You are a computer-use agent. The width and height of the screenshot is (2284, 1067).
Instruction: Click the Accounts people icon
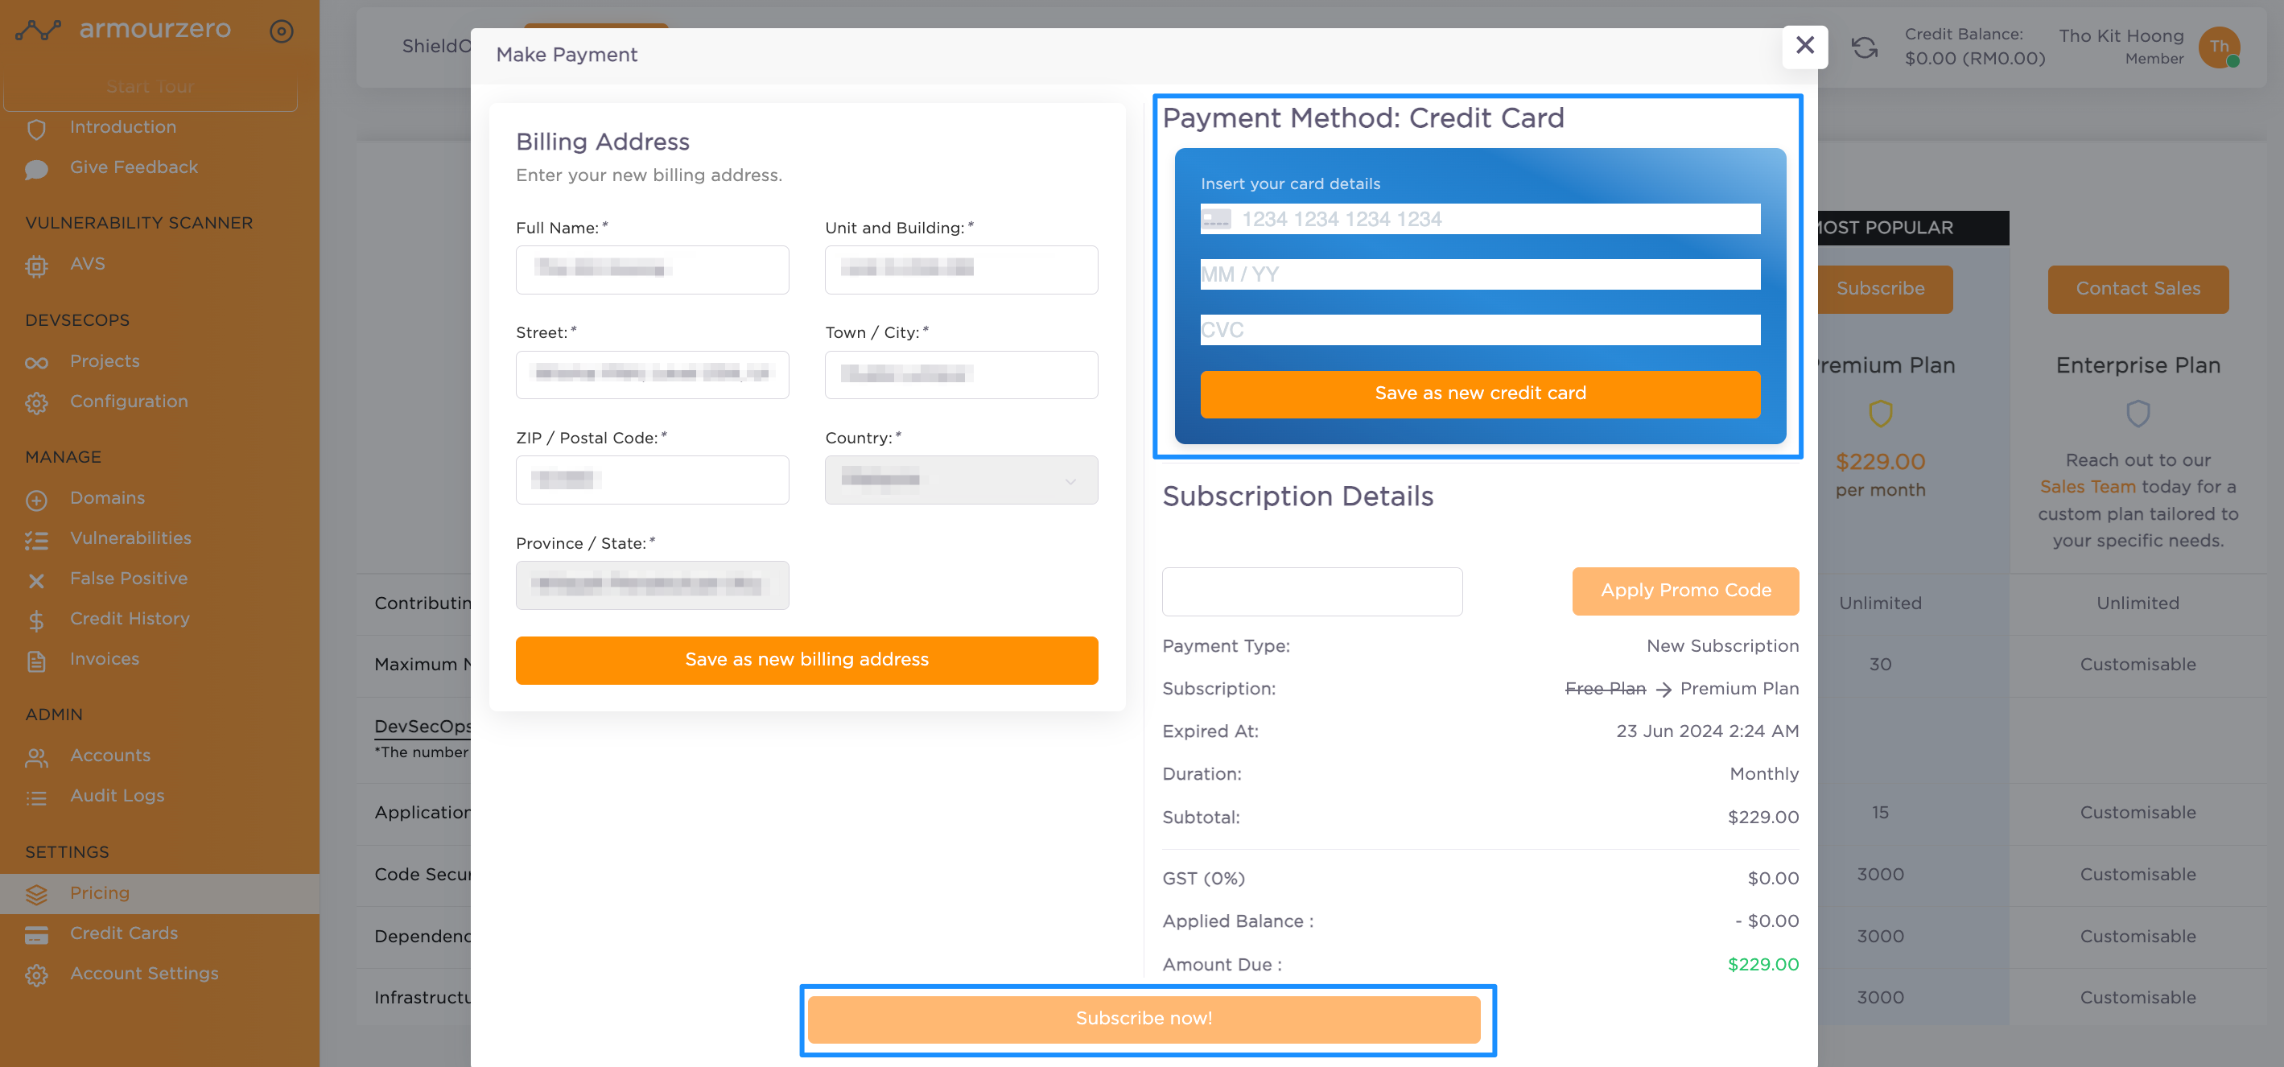click(x=36, y=757)
